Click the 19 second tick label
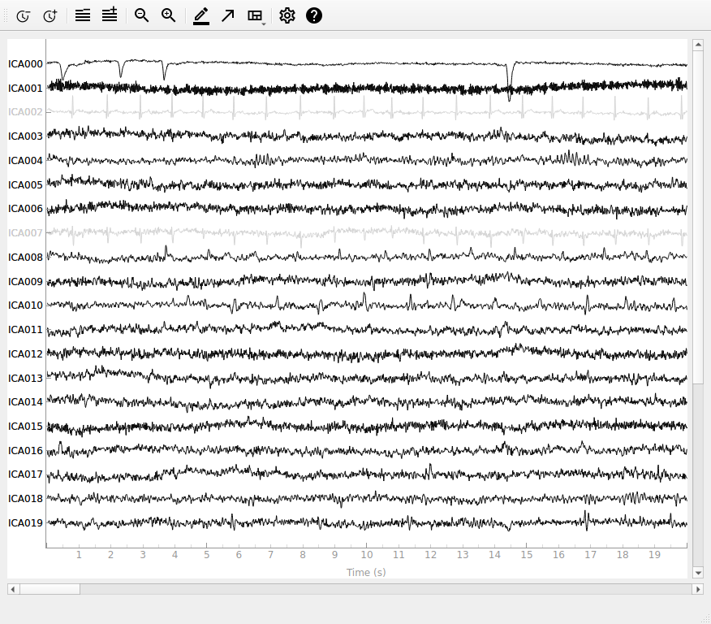Screen dimensions: 711x624 (654, 555)
